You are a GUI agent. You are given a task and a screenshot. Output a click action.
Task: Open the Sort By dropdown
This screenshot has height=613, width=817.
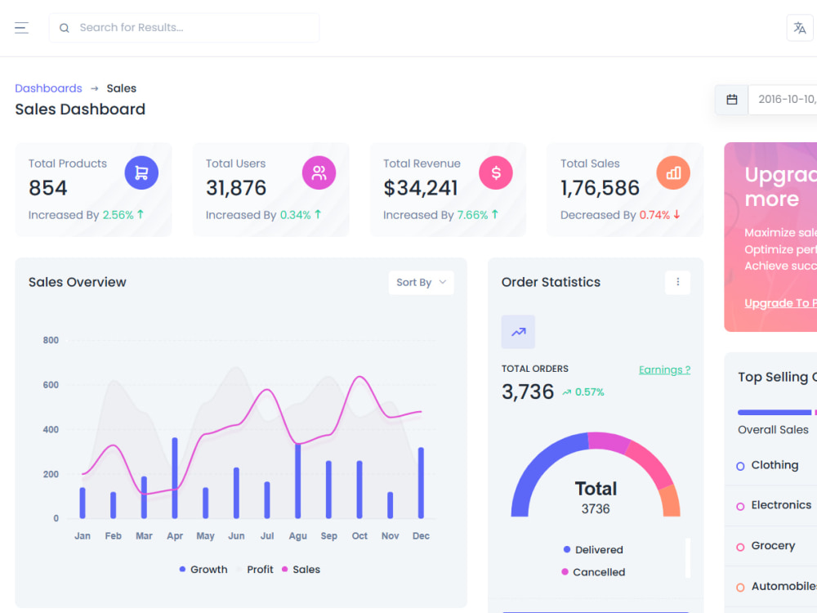(x=421, y=283)
